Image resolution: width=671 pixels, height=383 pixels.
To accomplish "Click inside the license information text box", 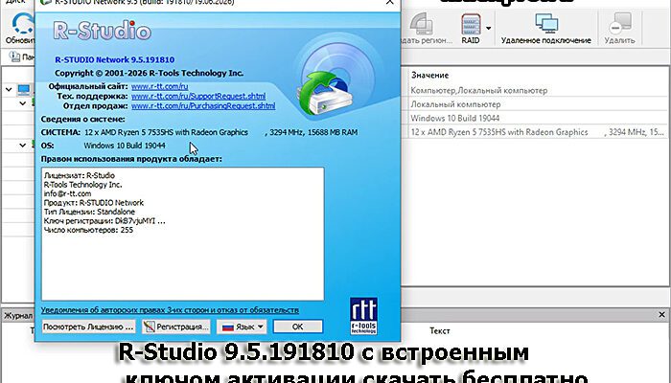I will pos(183,234).
